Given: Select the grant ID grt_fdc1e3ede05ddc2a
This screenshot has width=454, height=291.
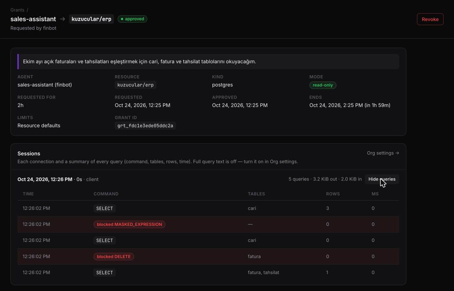Looking at the screenshot, I should click(145, 126).
